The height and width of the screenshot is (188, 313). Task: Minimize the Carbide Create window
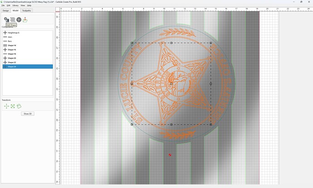coord(294,2)
